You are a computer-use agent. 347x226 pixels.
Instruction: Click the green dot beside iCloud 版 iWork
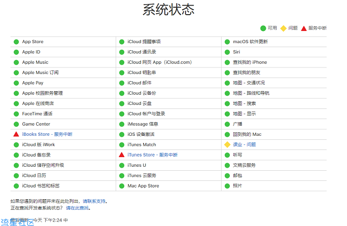click(16, 144)
